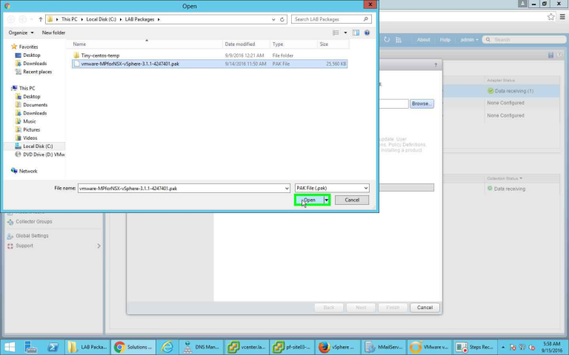Bookmark page with Chrome star icon
569x355 pixels.
[x=551, y=17]
